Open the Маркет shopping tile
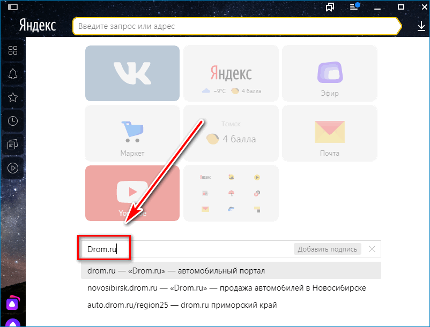The image size is (430, 327). tap(132, 133)
